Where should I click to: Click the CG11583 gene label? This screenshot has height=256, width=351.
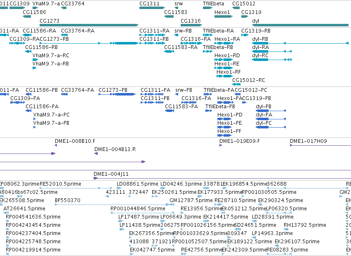point(176,12)
